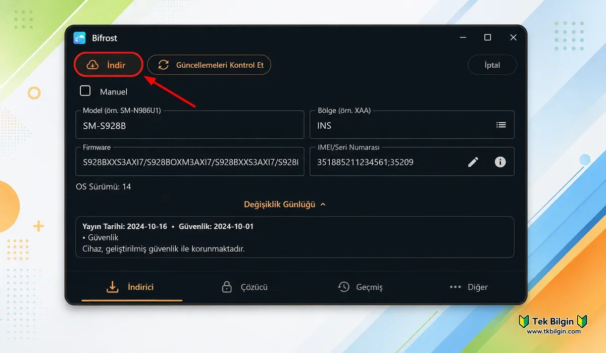
Task: Click the history clock icon for Geçmiş
Action: (x=343, y=287)
